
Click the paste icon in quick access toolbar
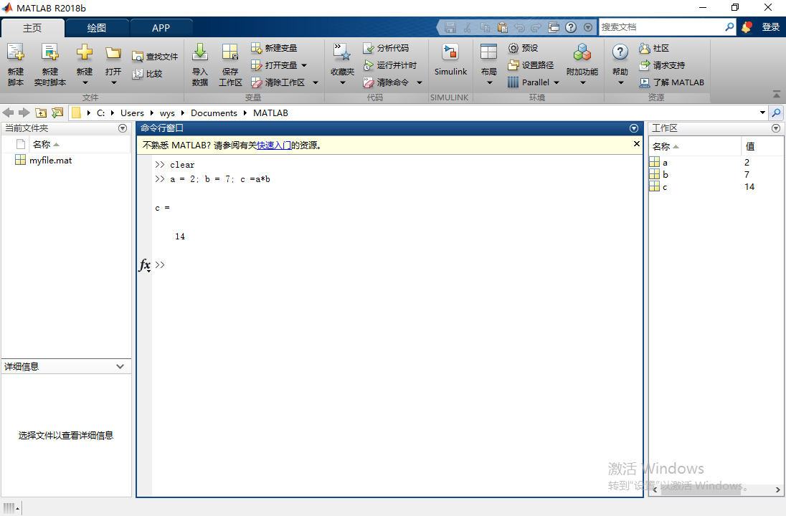(x=502, y=27)
